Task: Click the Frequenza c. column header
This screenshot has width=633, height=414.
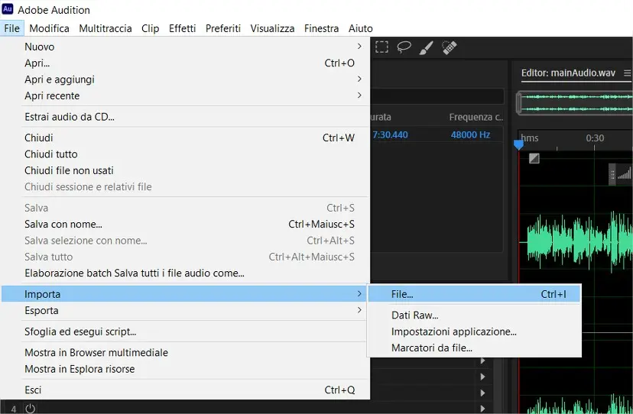Action: (476, 117)
